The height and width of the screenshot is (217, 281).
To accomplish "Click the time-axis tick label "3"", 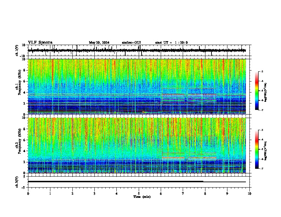I will [x=94, y=193].
